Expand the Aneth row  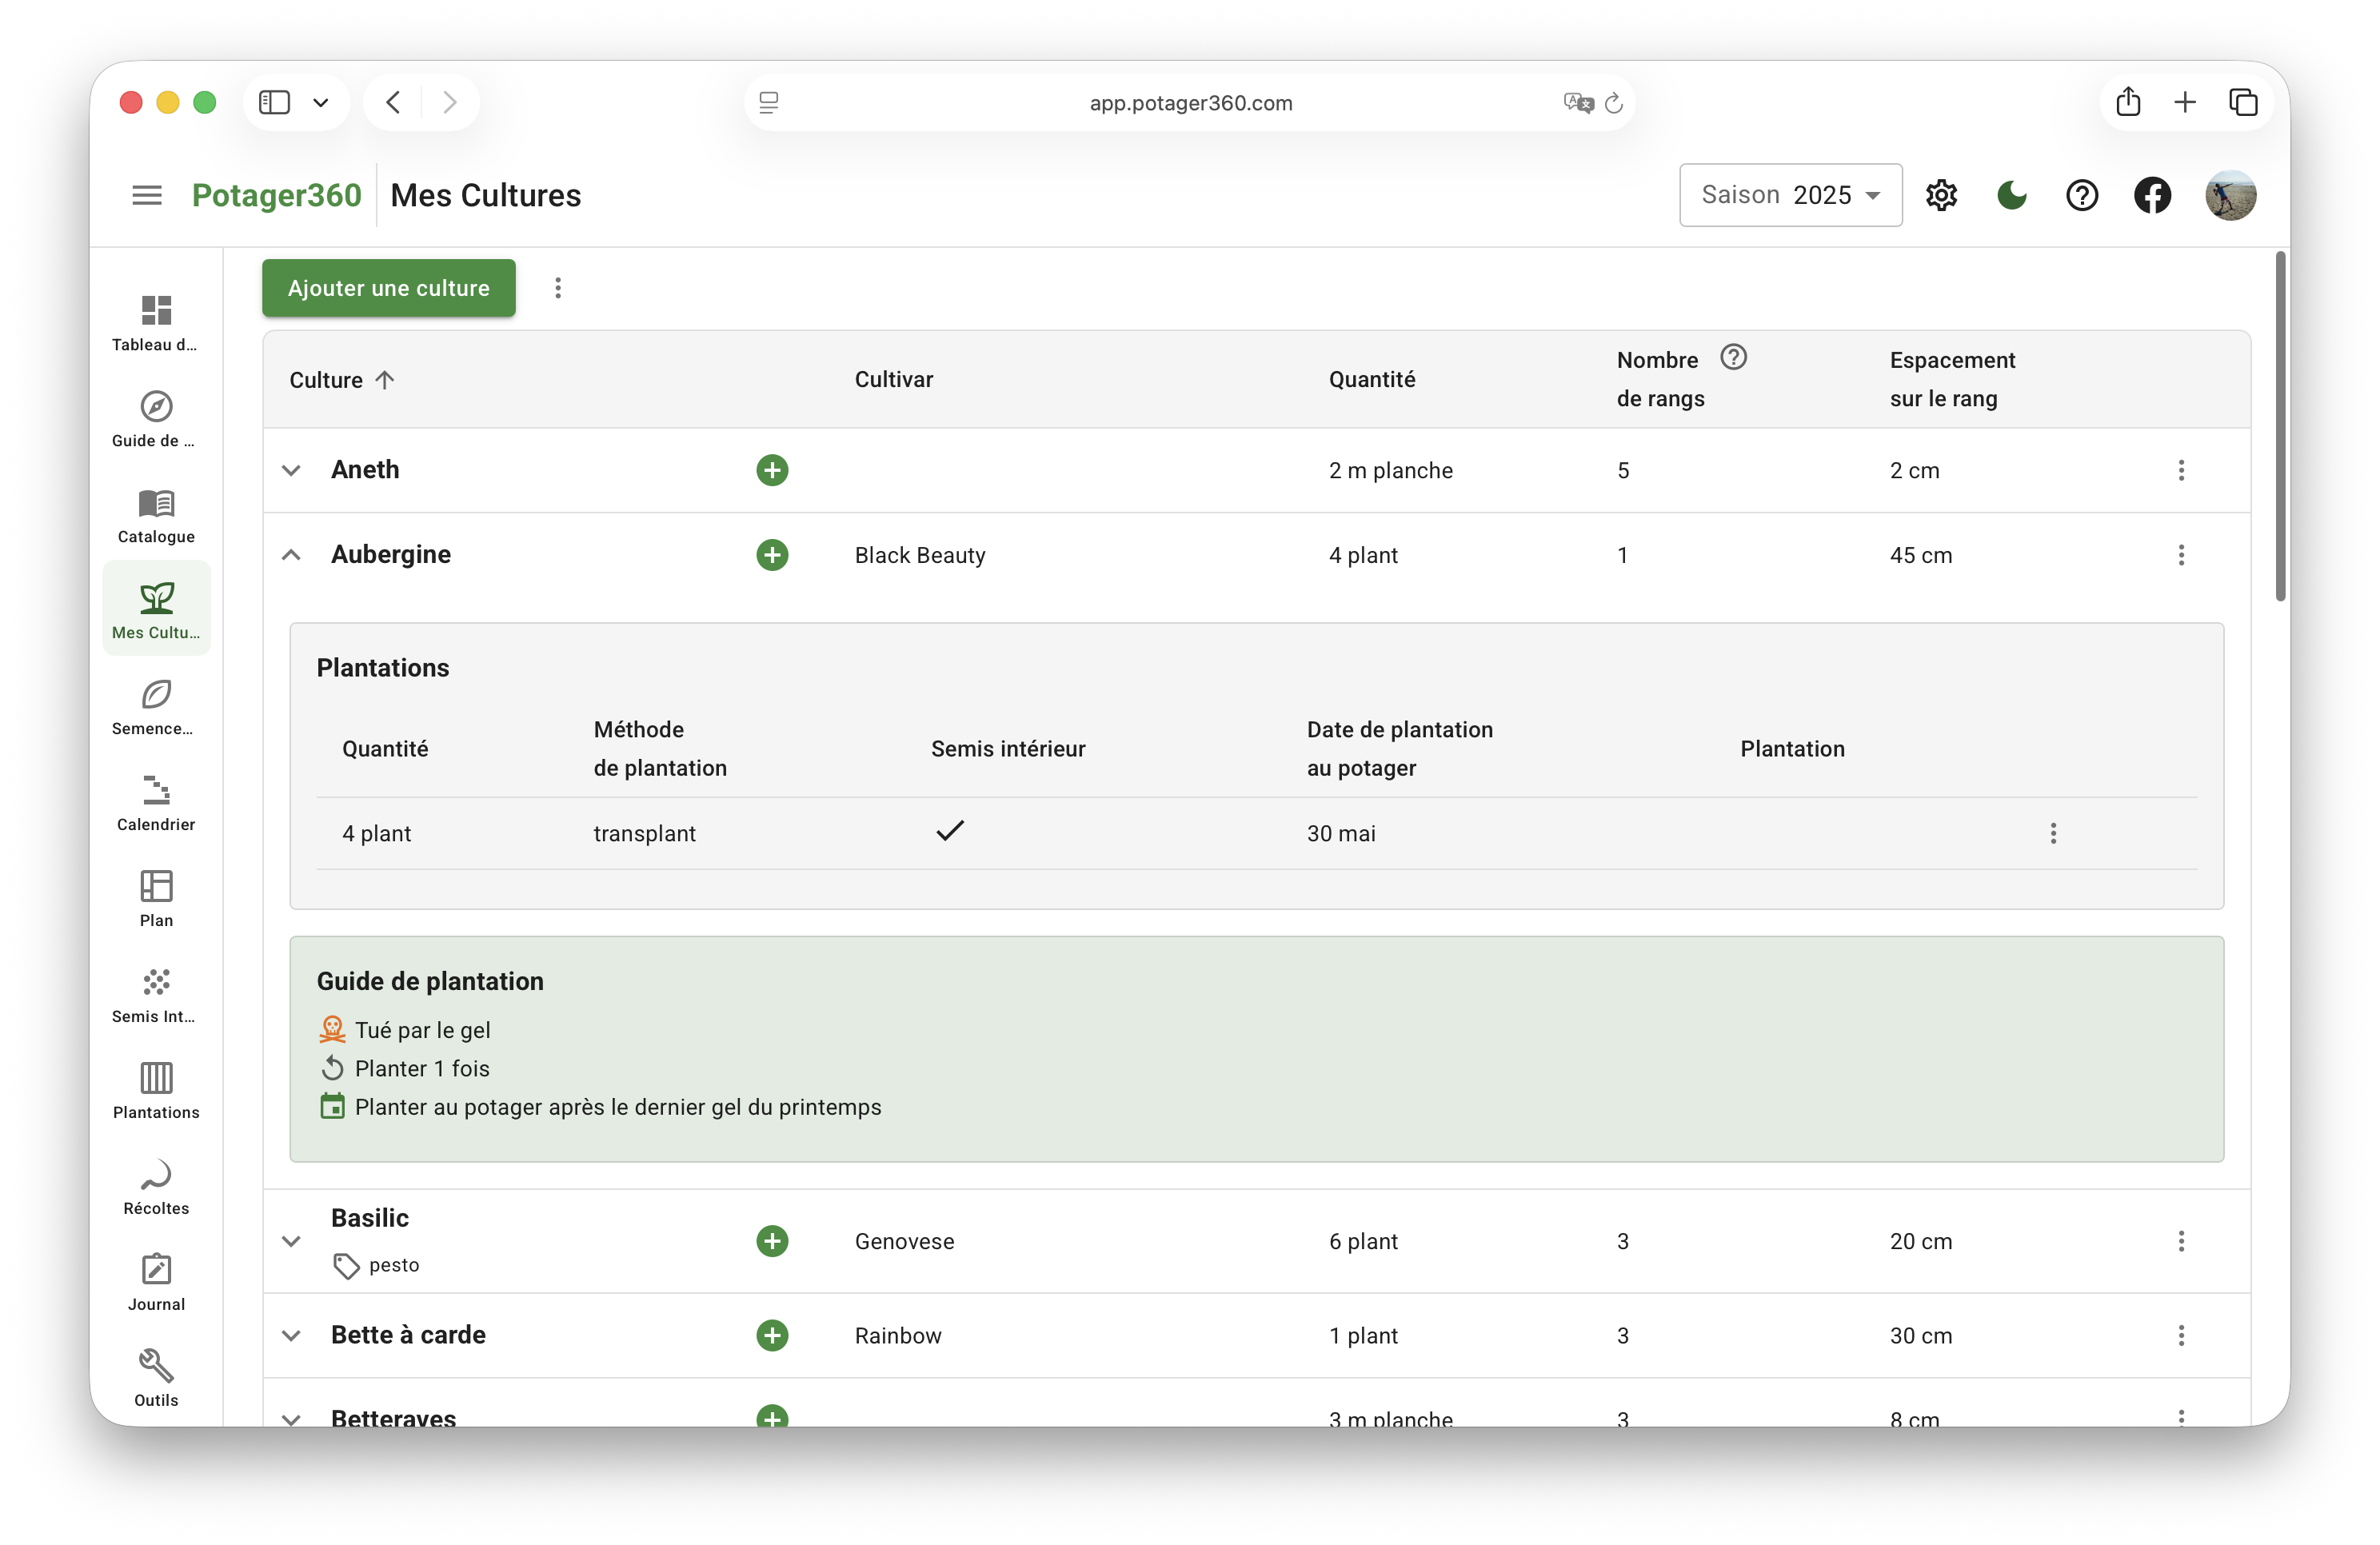[x=291, y=470]
